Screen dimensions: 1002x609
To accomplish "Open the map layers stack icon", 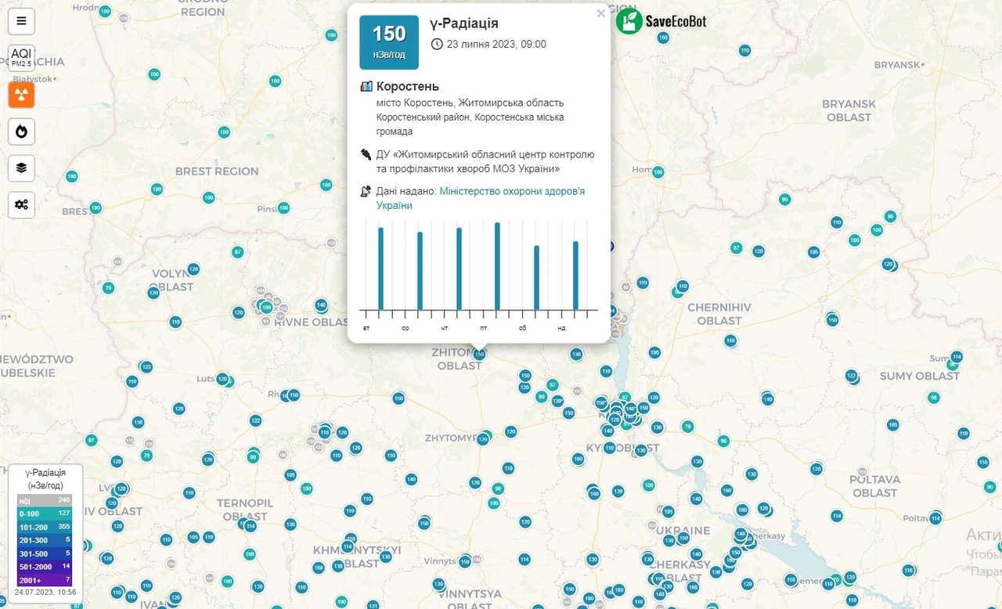I will tap(21, 168).
